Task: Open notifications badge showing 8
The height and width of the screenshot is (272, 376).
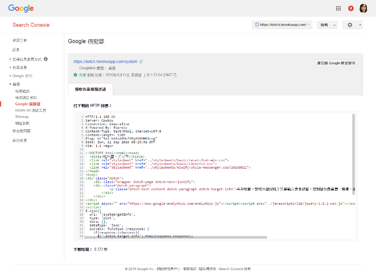Action: click(351, 8)
